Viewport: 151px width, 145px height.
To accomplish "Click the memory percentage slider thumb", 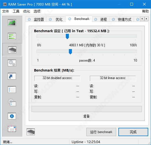I will point(67,36).
